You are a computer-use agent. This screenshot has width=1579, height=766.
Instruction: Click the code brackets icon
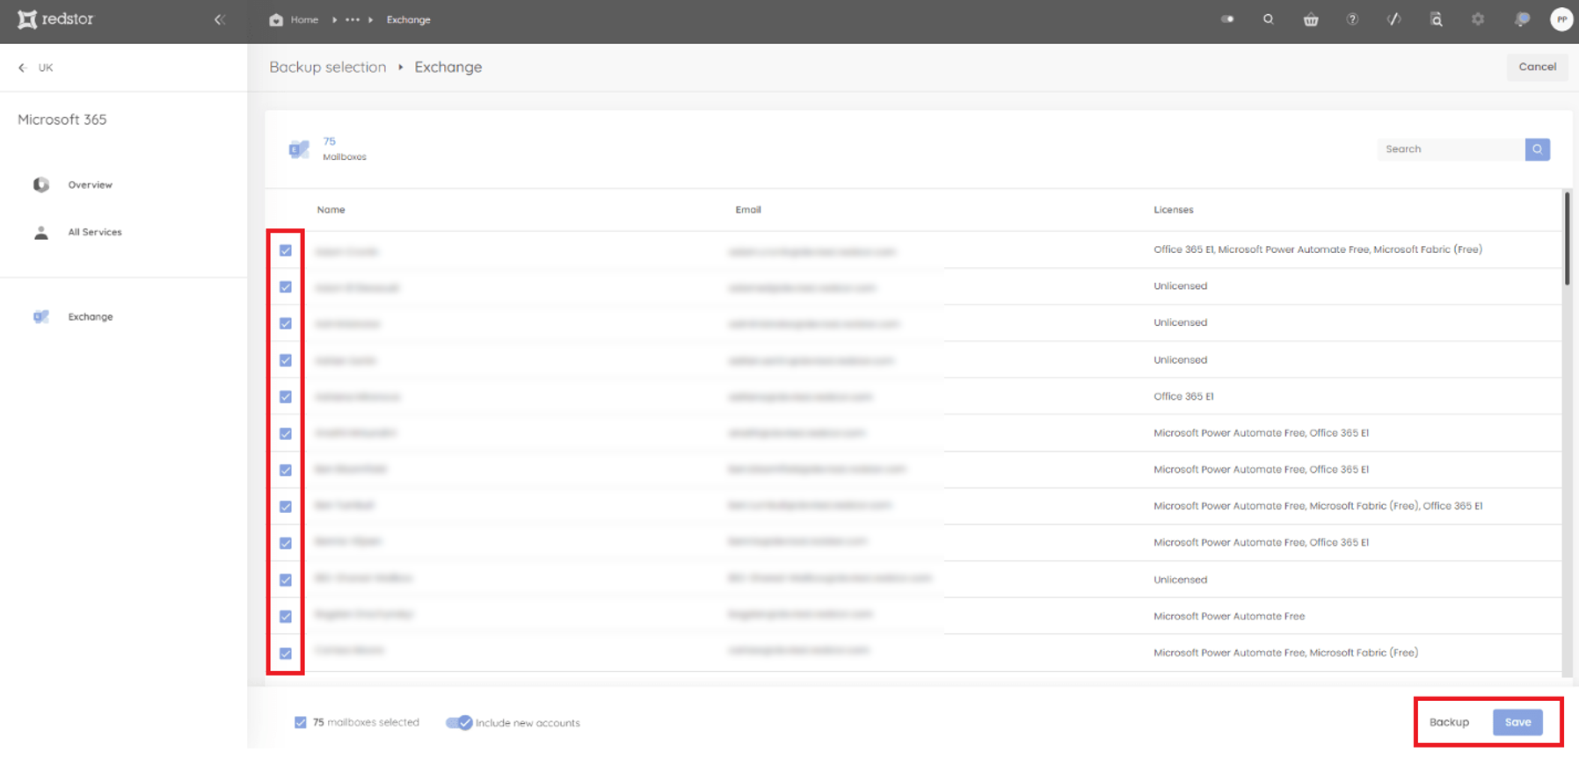tap(1394, 19)
